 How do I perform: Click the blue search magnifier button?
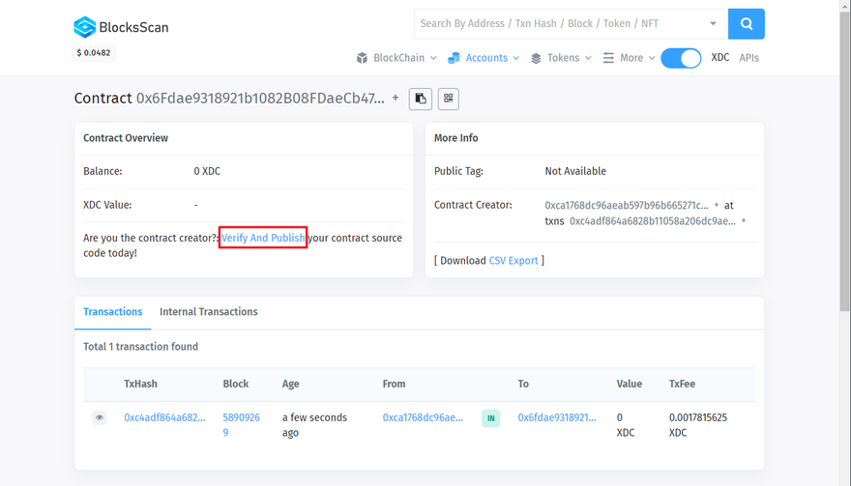[x=746, y=24]
